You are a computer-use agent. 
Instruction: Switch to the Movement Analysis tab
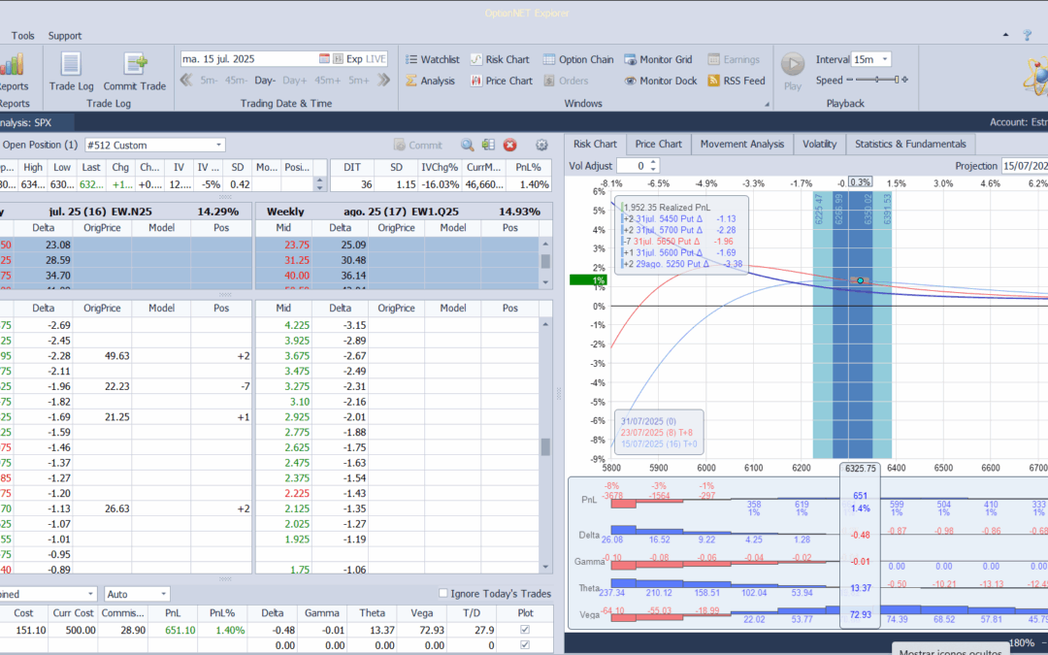tap(742, 144)
